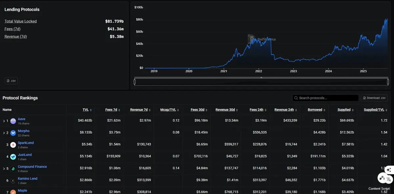Click the Morpho protocol logo icon
This screenshot has height=194, width=394.
click(x=13, y=133)
